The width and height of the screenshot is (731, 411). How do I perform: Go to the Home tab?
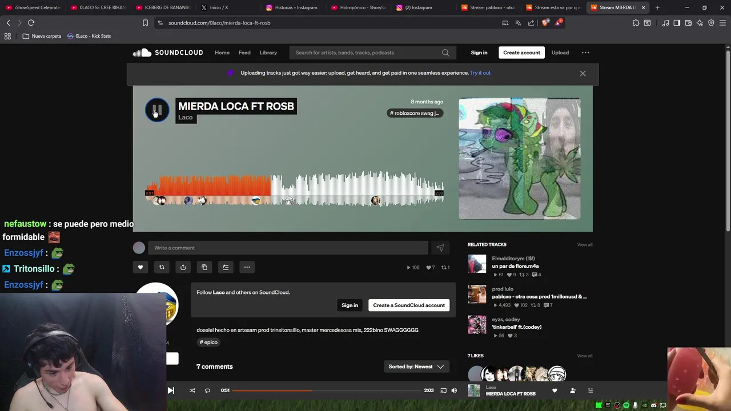pos(222,53)
